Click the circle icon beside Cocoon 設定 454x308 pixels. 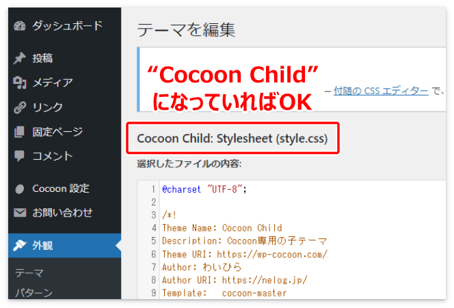tap(20, 189)
